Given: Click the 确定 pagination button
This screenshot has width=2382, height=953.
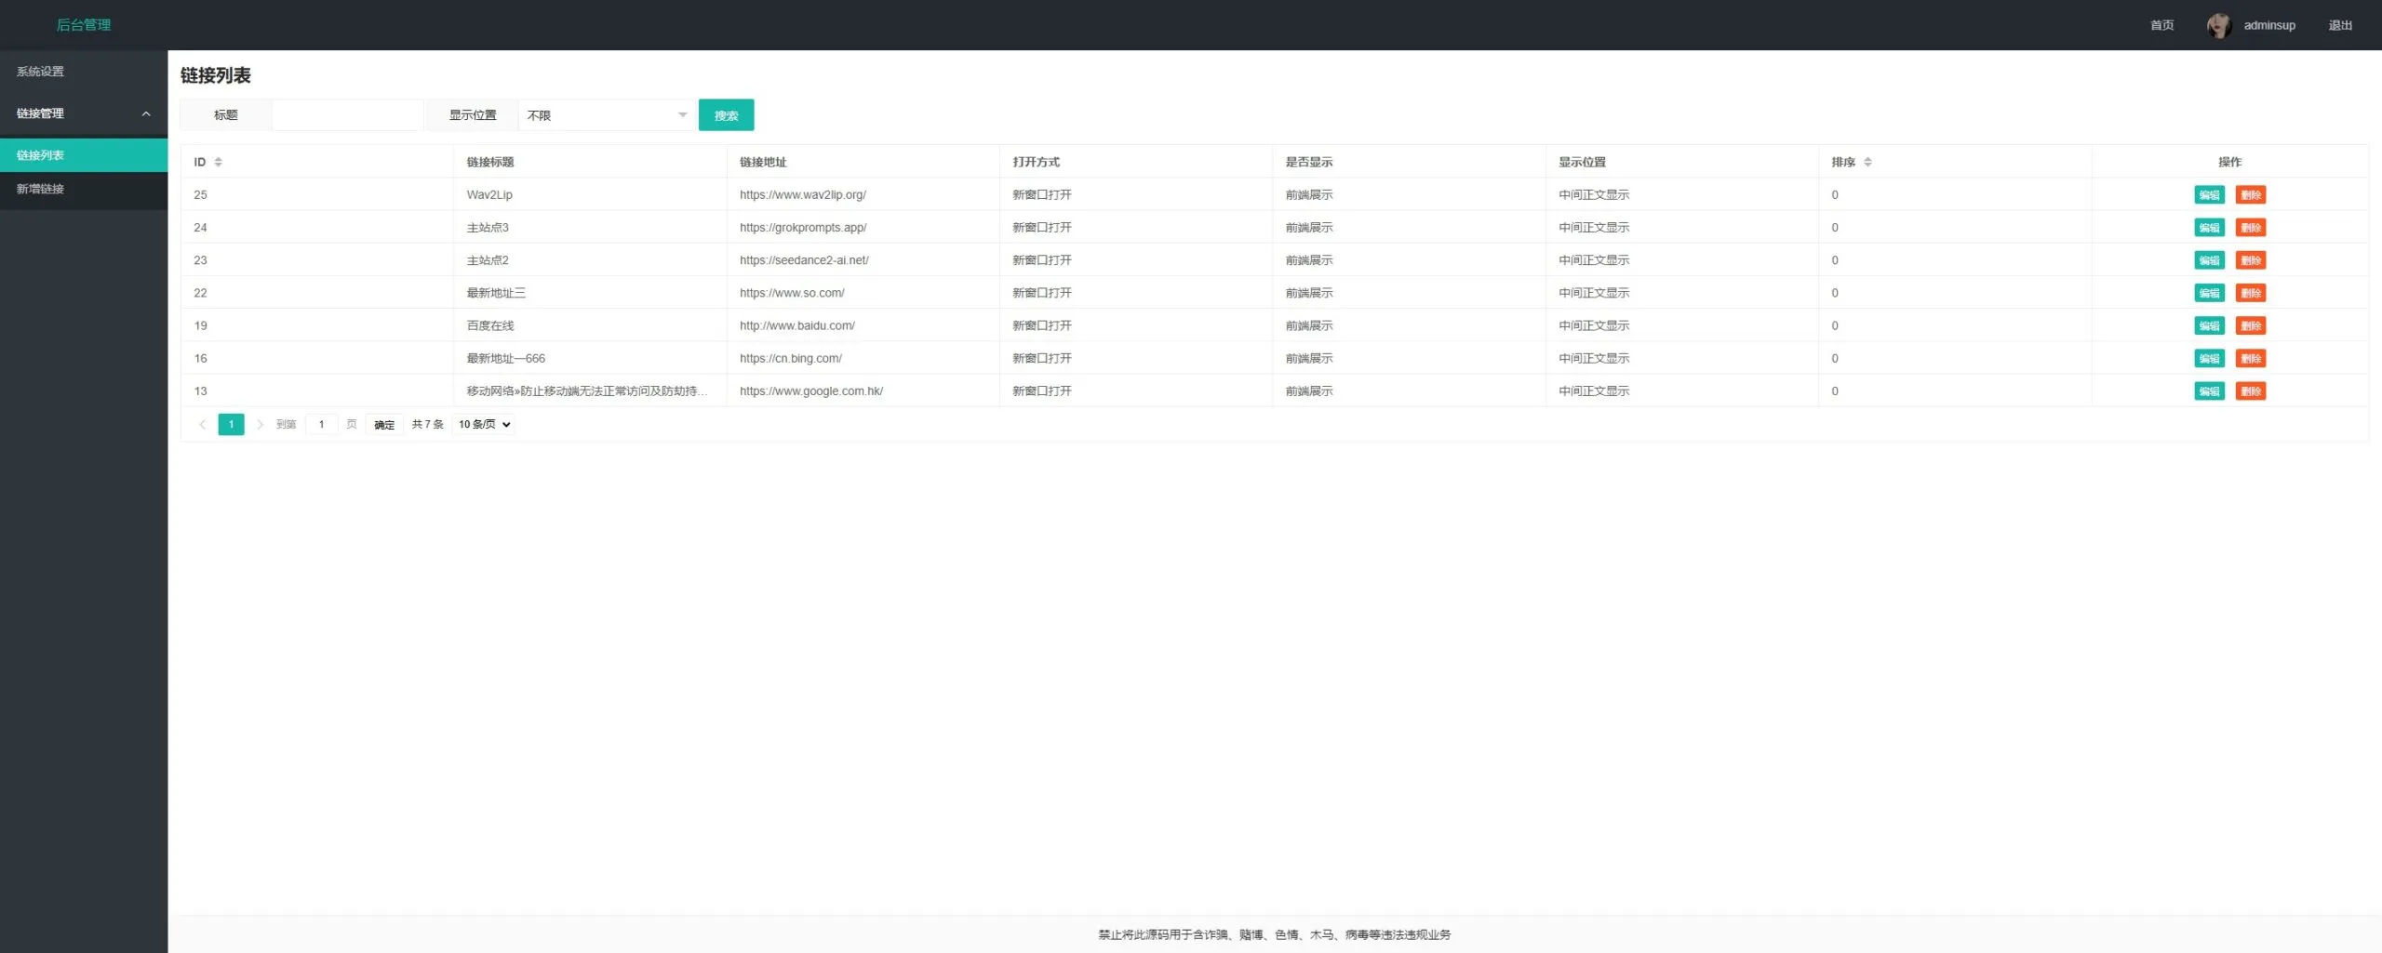Looking at the screenshot, I should pyautogui.click(x=384, y=424).
